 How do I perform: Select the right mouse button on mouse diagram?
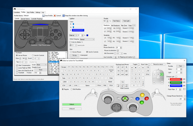[162, 75]
